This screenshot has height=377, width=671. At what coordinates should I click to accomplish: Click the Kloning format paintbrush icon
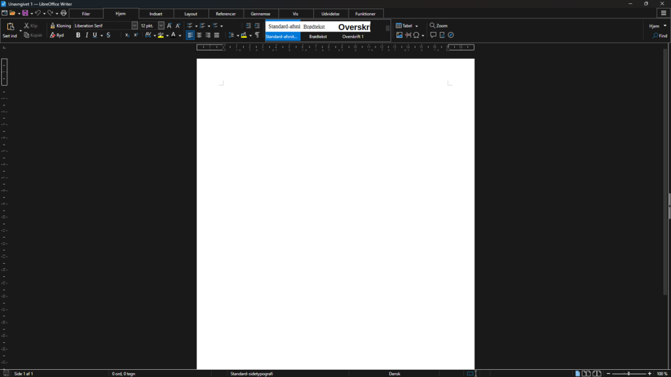point(53,26)
